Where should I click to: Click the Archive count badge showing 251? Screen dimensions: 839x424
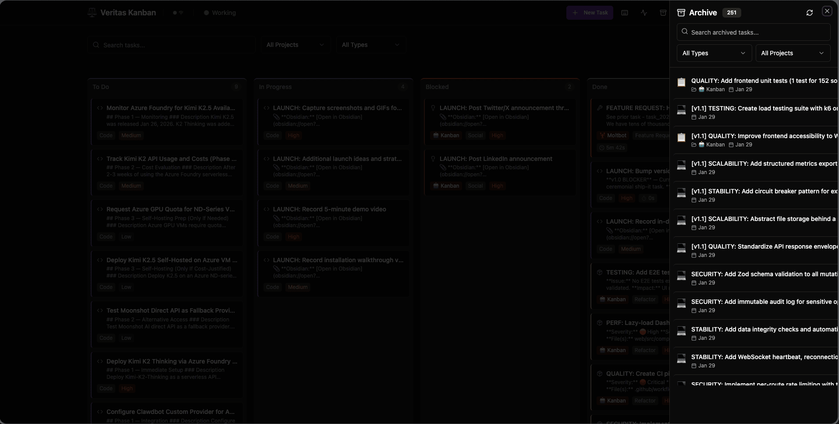pos(731,13)
